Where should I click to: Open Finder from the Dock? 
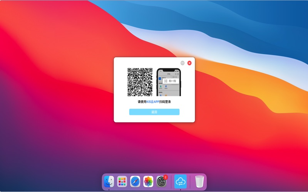click(109, 181)
